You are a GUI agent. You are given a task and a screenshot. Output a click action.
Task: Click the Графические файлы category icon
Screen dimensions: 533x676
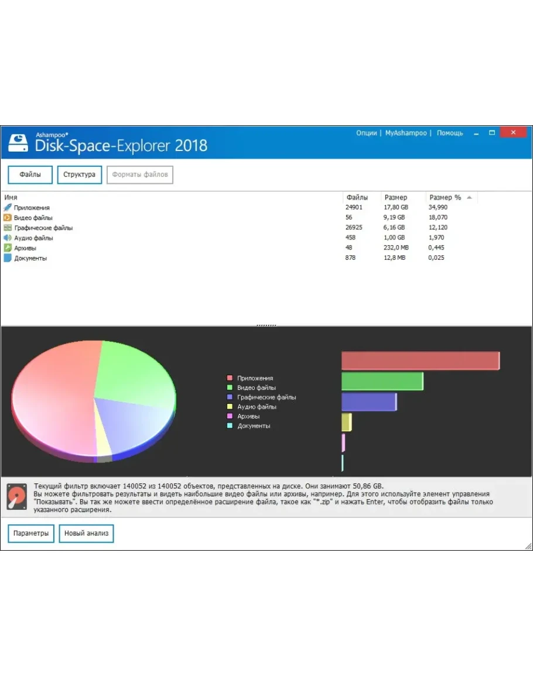pyautogui.click(x=8, y=228)
